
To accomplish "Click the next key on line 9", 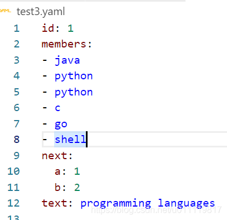I will [x=54, y=156].
